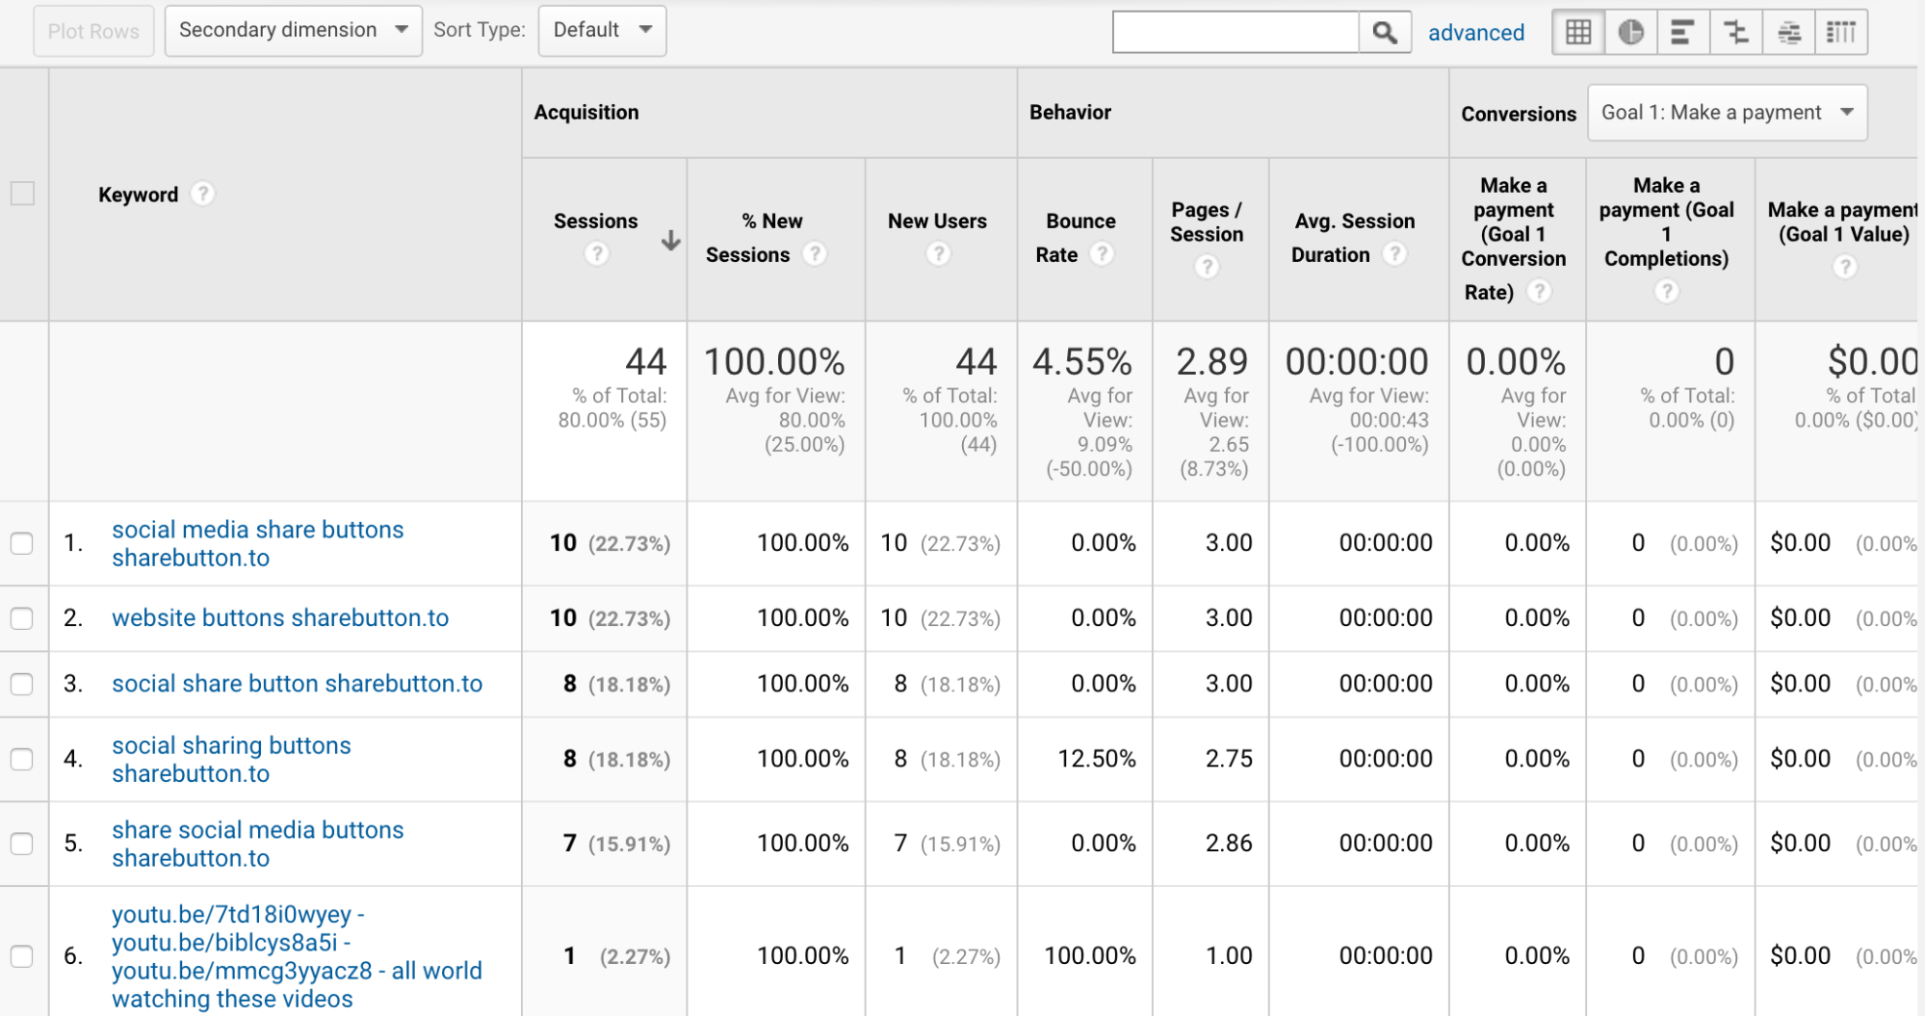Click the Plot Rows button
Viewport: 1925px width, 1016px height.
[x=93, y=31]
